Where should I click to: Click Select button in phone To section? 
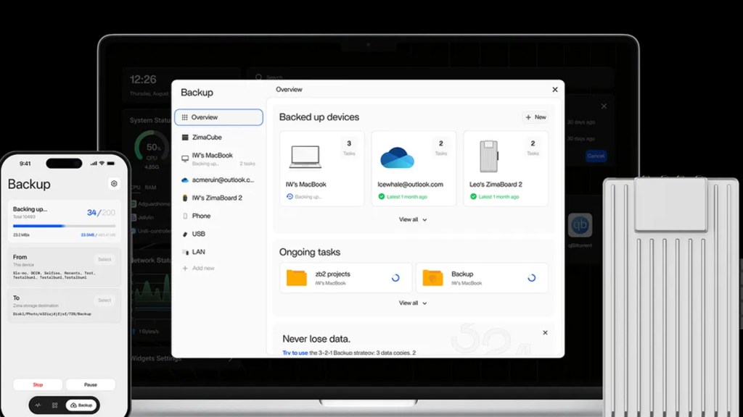[104, 300]
